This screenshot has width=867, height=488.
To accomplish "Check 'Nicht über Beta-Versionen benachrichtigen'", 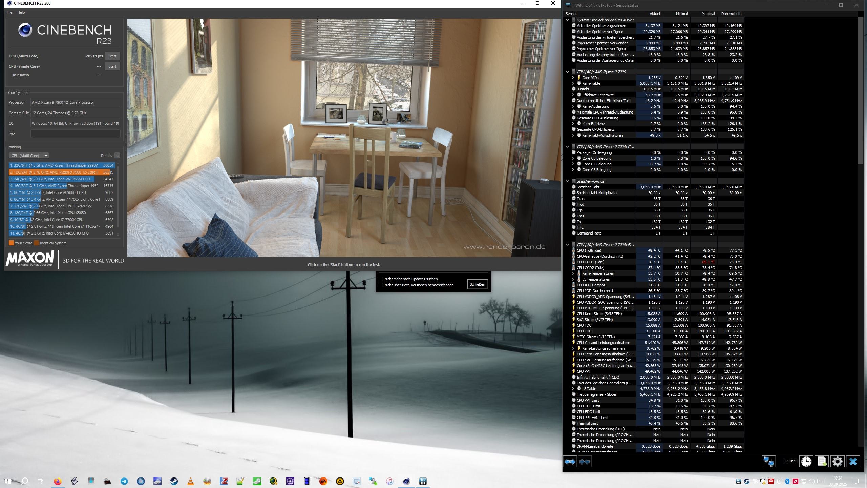I will [x=381, y=285].
